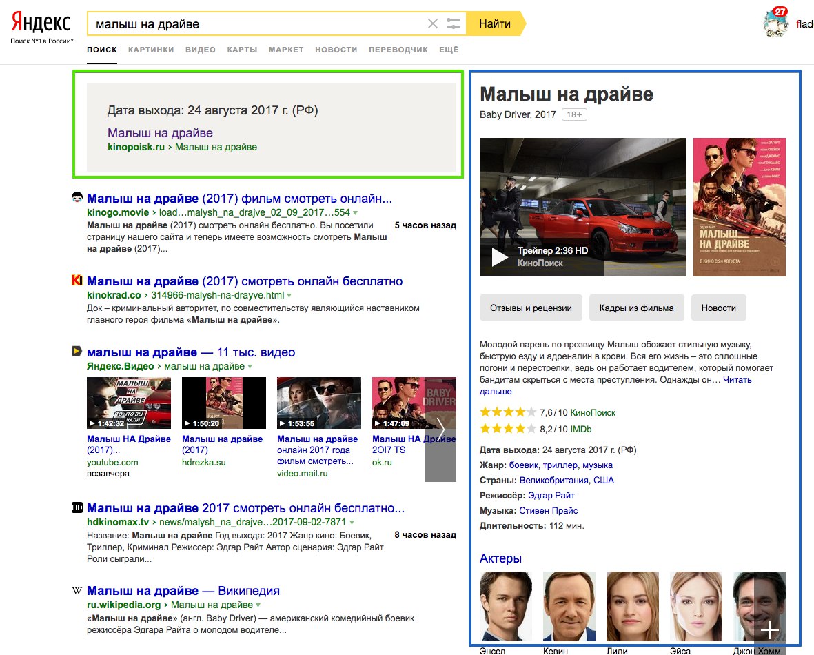Select the боевик genre link
The height and width of the screenshot is (655, 814).
tap(523, 465)
